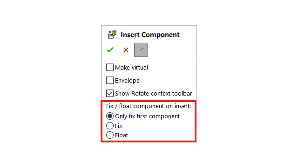Enable the Envelope checkbox
Screen dimensions: 298x167
click(x=110, y=80)
